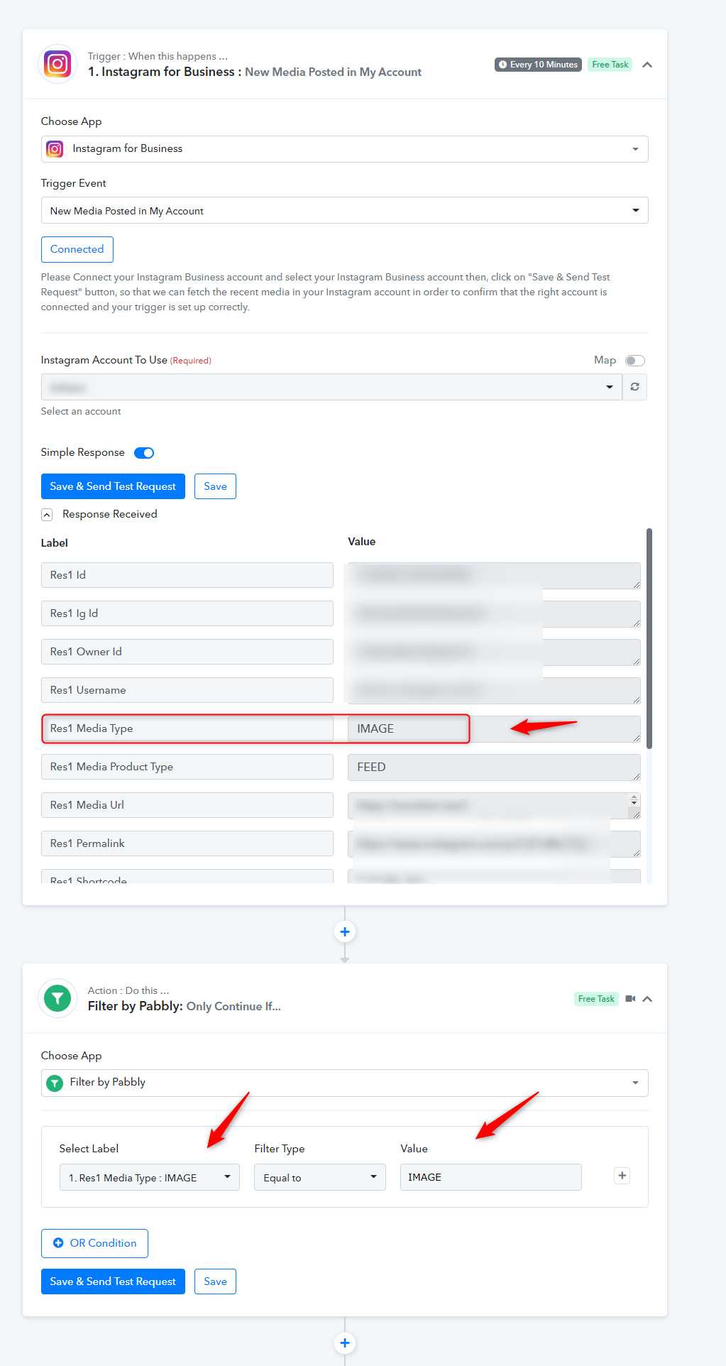The width and height of the screenshot is (726, 1366).
Task: Open the Filter Type Equal to dropdown
Action: (320, 1177)
